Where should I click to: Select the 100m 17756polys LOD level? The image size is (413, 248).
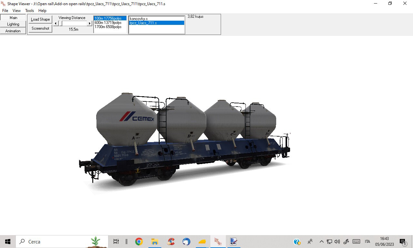point(110,18)
